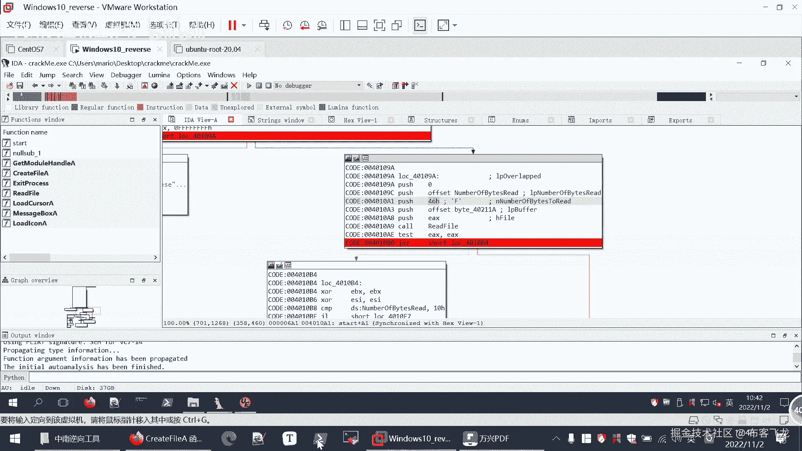
Task: Open the Debugger menu
Action: click(126, 75)
